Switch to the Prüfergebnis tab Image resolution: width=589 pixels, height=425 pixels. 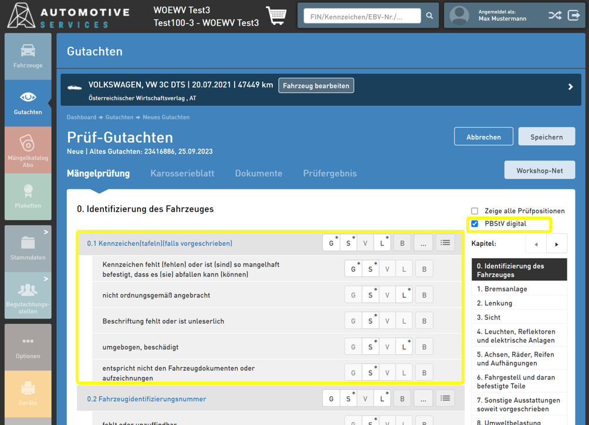pos(330,173)
